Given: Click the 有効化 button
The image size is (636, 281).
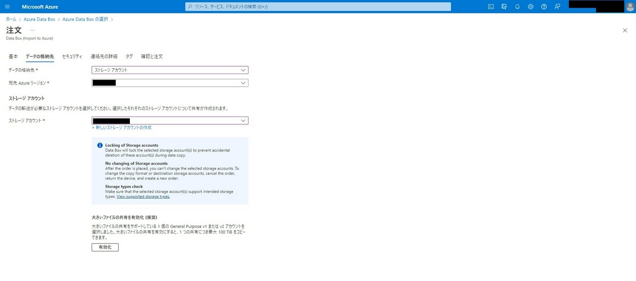Looking at the screenshot, I should click(105, 247).
